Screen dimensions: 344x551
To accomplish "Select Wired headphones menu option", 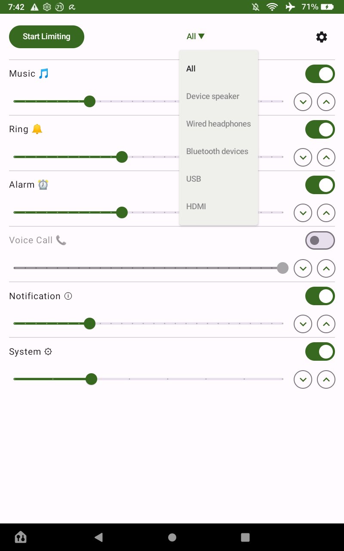I will 218,124.
